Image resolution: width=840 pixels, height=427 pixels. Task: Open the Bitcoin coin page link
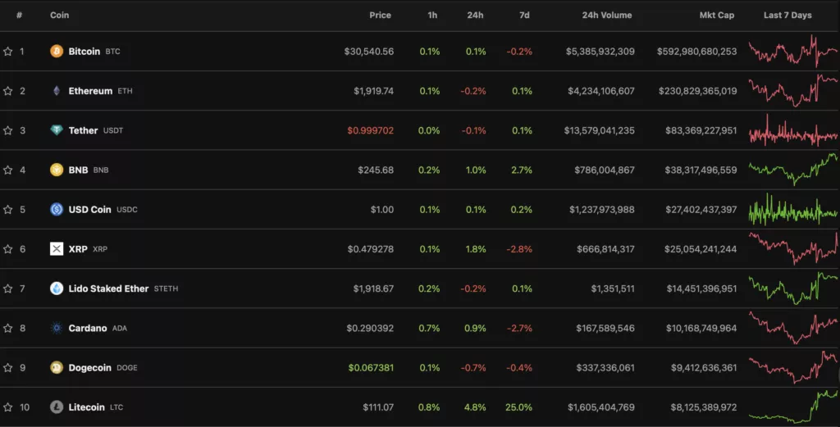pyautogui.click(x=84, y=52)
